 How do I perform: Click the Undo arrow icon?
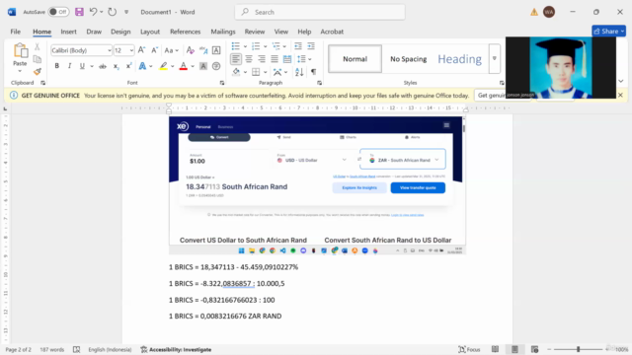tap(93, 12)
